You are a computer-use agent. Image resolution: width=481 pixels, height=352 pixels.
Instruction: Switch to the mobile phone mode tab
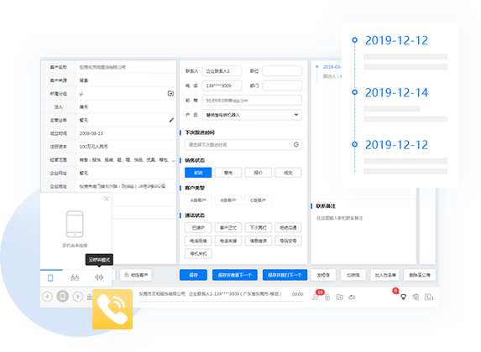(x=50, y=278)
